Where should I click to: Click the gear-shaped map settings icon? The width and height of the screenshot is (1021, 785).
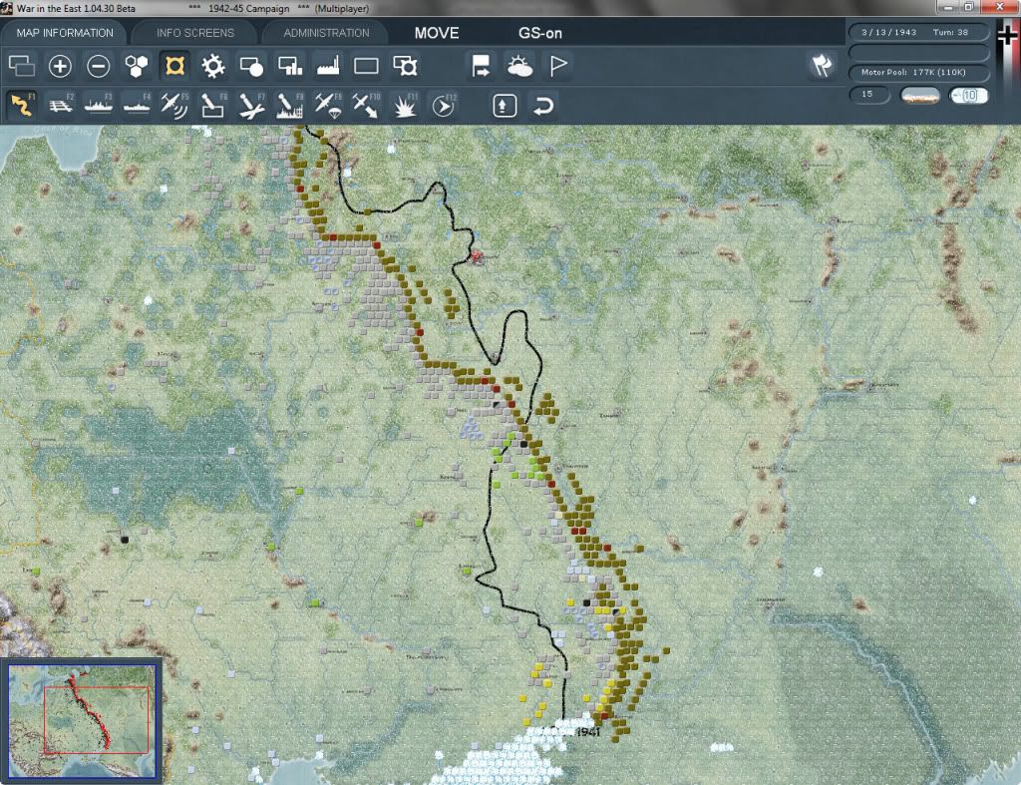213,66
